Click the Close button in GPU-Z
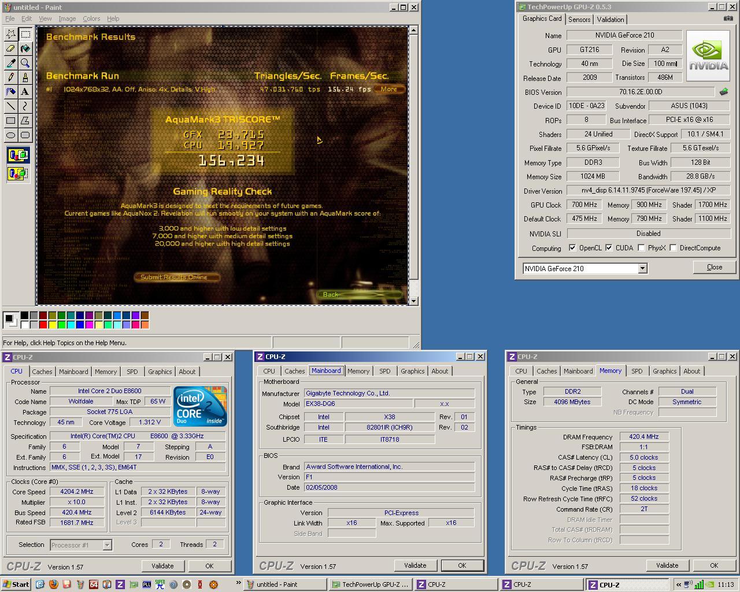The image size is (740, 592). tap(714, 267)
